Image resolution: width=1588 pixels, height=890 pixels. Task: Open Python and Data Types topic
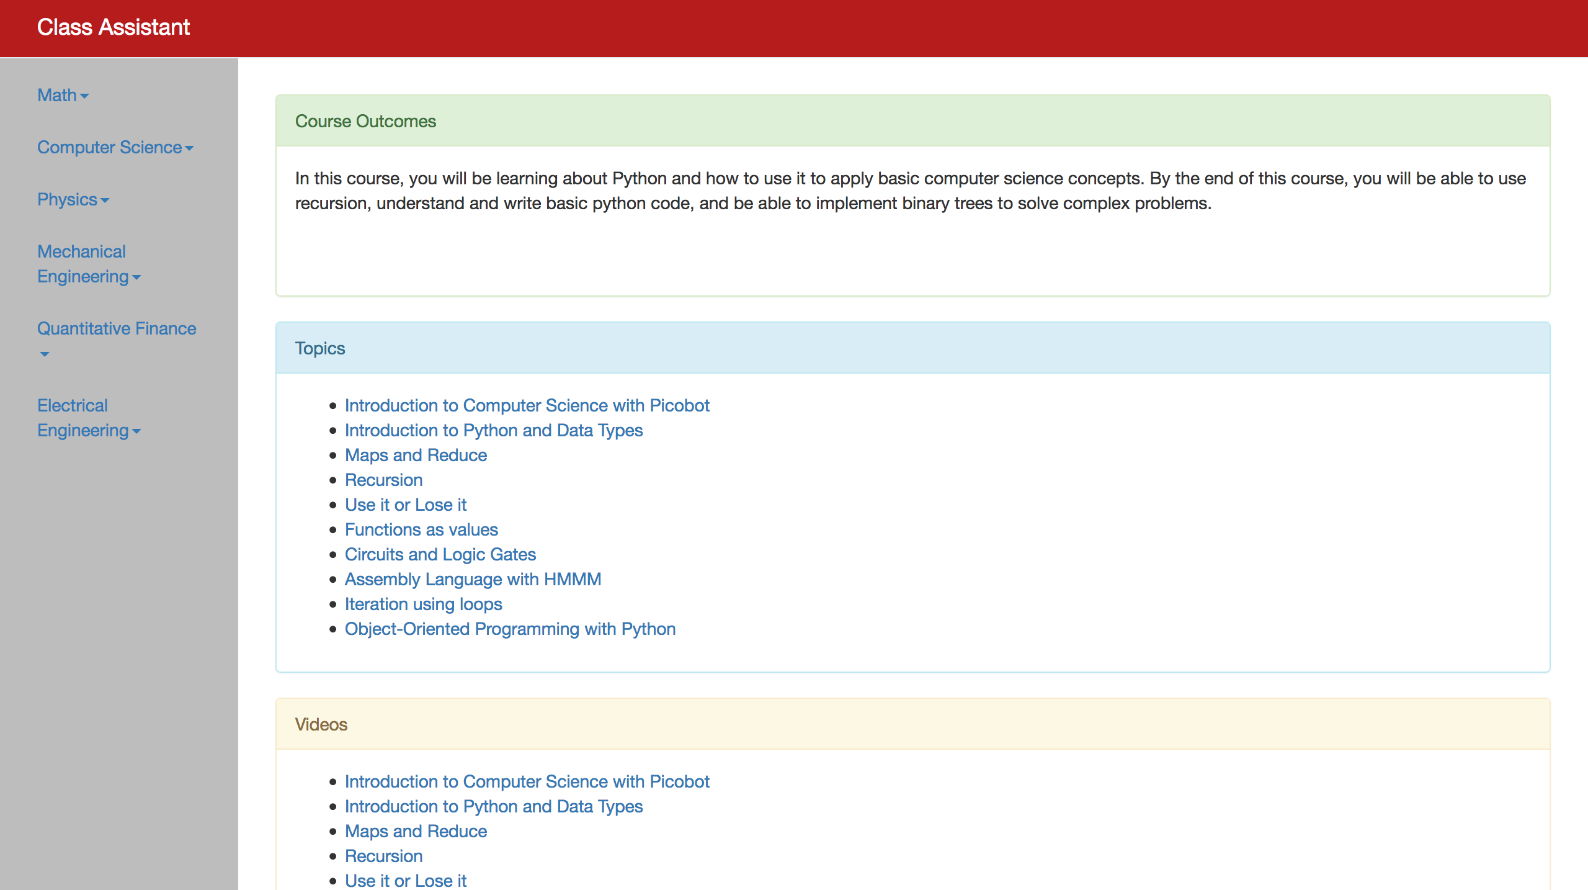tap(493, 430)
